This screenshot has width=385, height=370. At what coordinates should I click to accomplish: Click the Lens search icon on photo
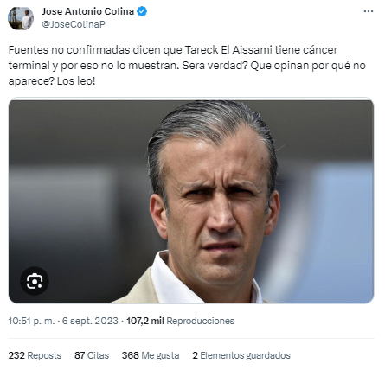click(35, 281)
